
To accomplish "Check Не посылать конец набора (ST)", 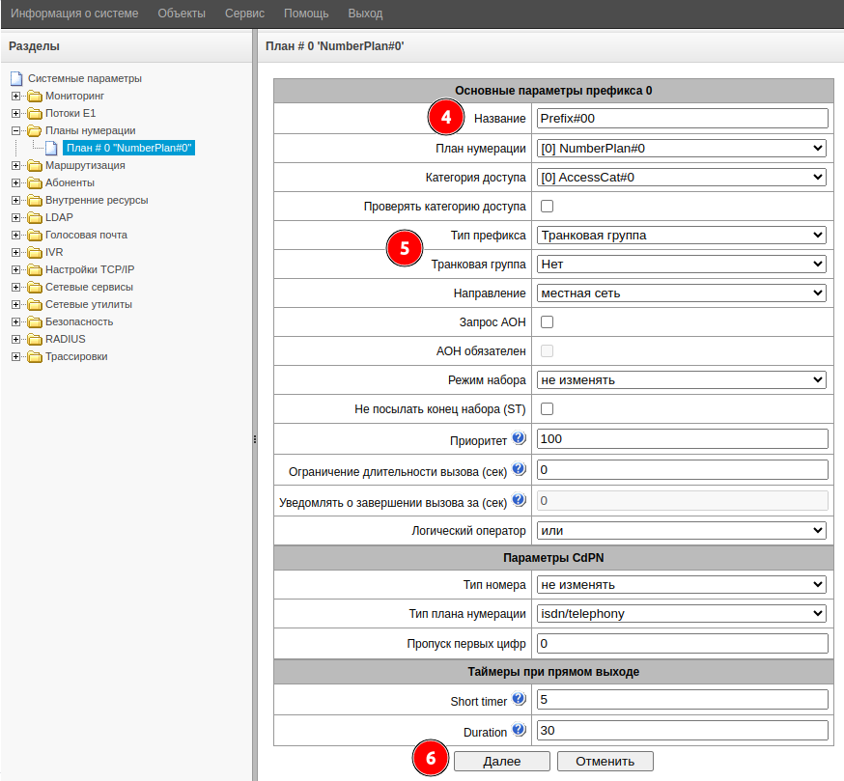I will click(547, 408).
